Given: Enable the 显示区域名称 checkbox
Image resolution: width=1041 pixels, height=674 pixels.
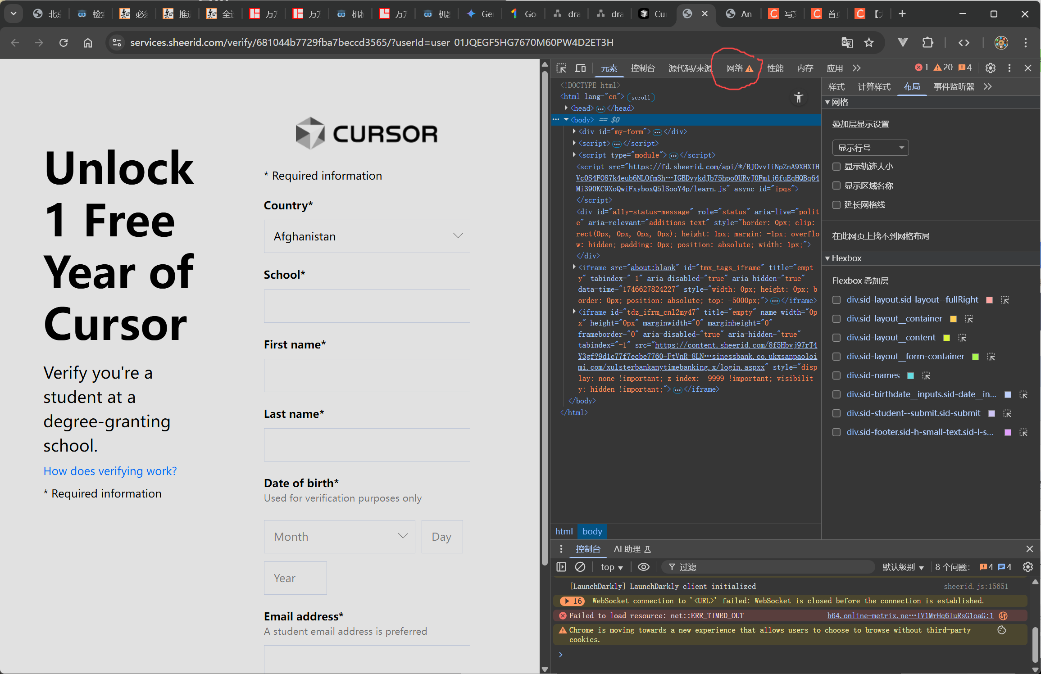Looking at the screenshot, I should coord(836,185).
